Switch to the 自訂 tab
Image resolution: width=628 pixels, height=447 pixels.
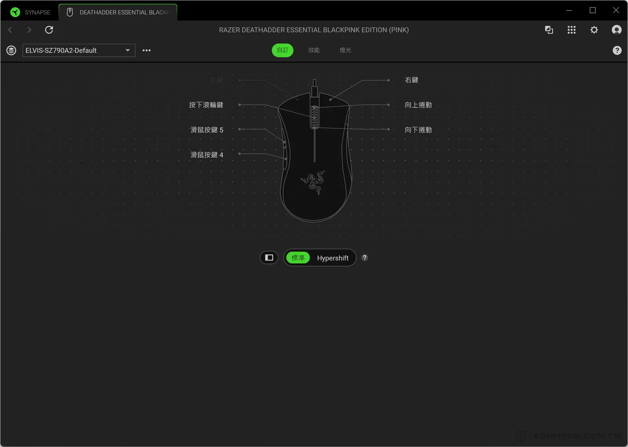tap(283, 50)
